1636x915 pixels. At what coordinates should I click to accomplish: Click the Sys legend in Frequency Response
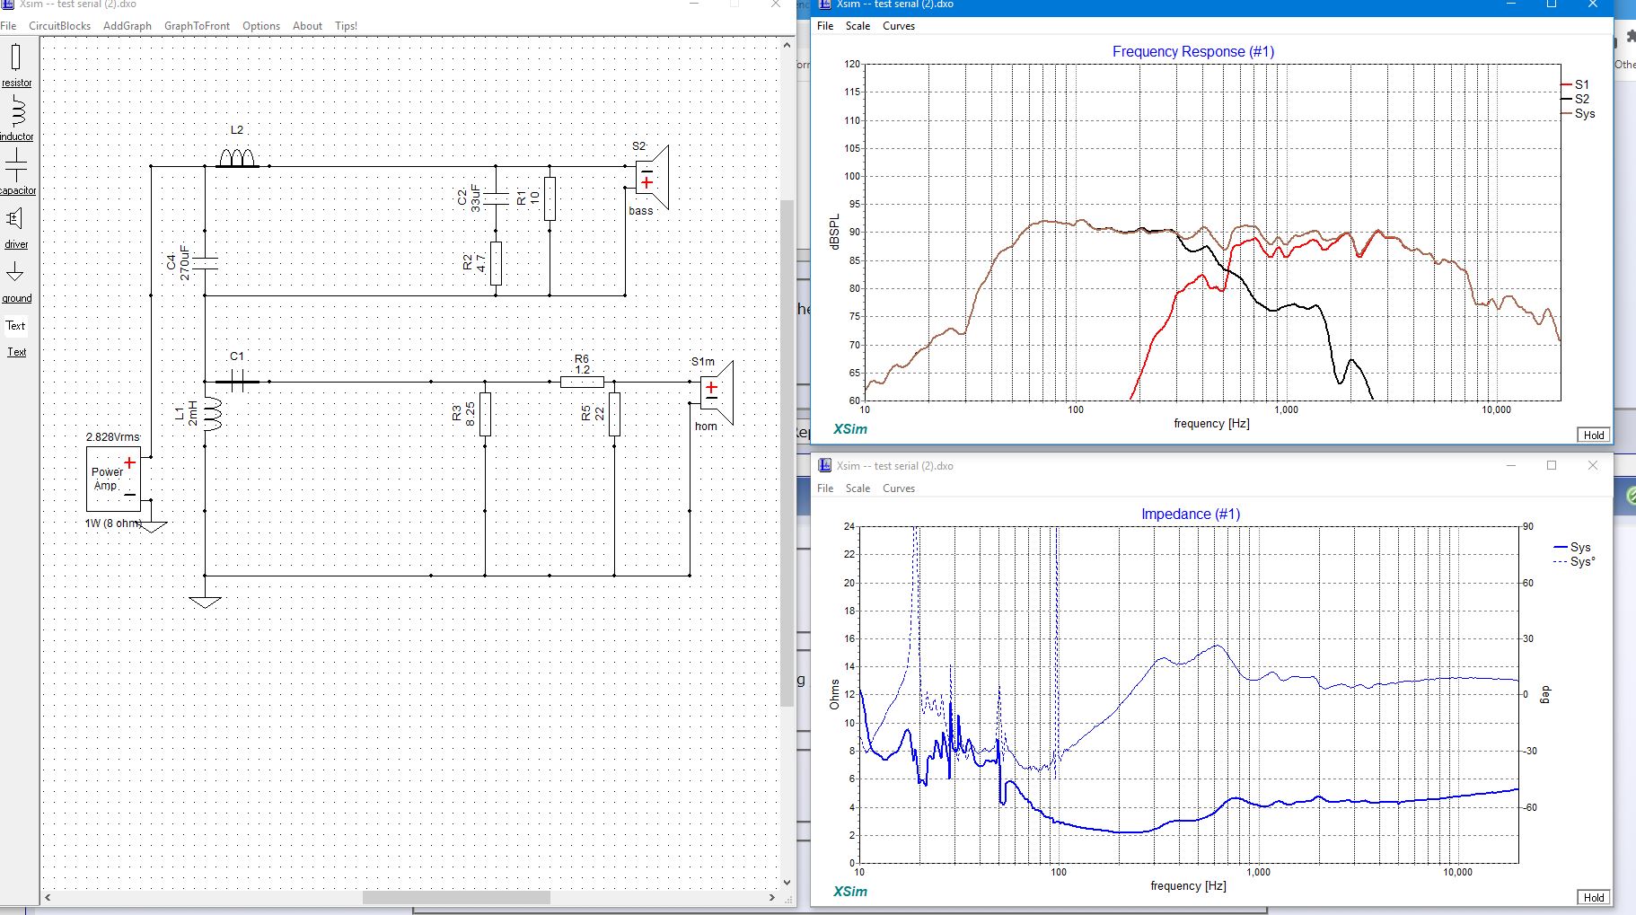click(1578, 113)
